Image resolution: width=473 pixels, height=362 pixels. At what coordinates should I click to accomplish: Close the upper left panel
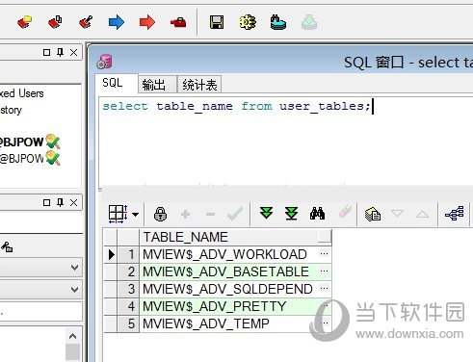(x=74, y=52)
